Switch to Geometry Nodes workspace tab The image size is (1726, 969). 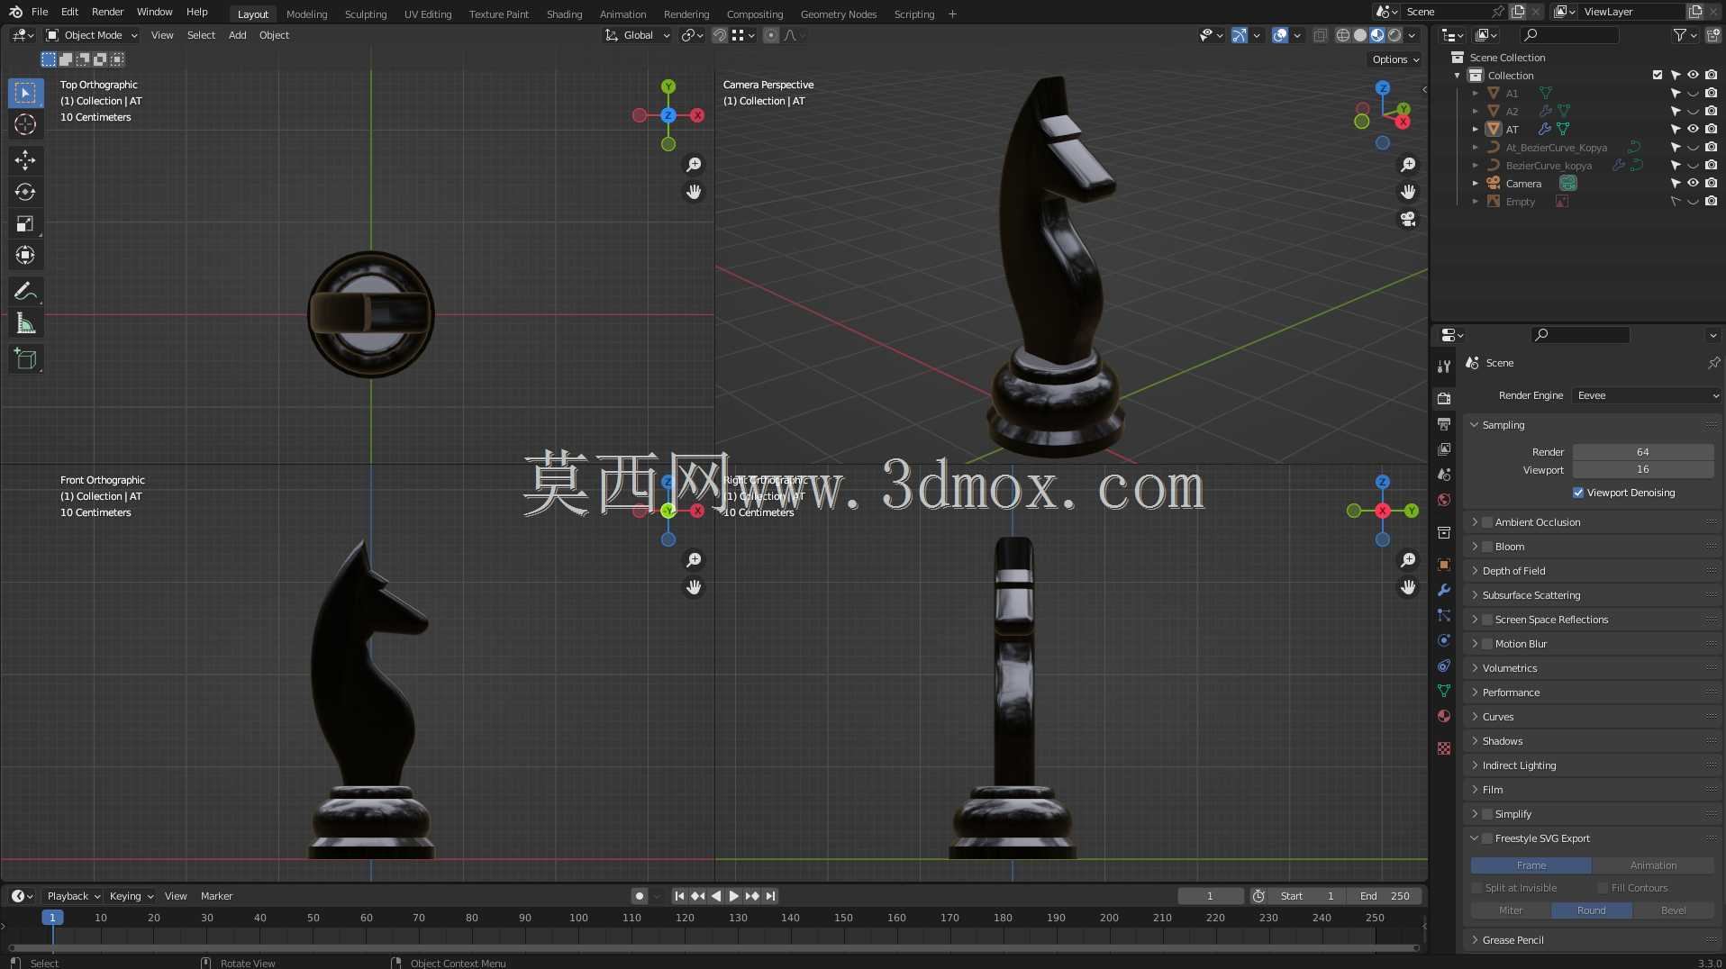tap(838, 14)
